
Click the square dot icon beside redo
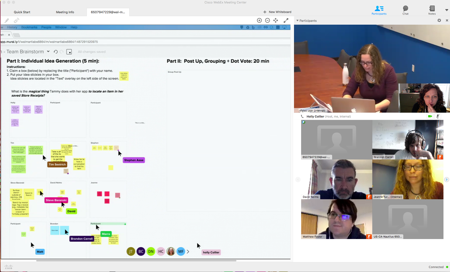tap(69, 52)
